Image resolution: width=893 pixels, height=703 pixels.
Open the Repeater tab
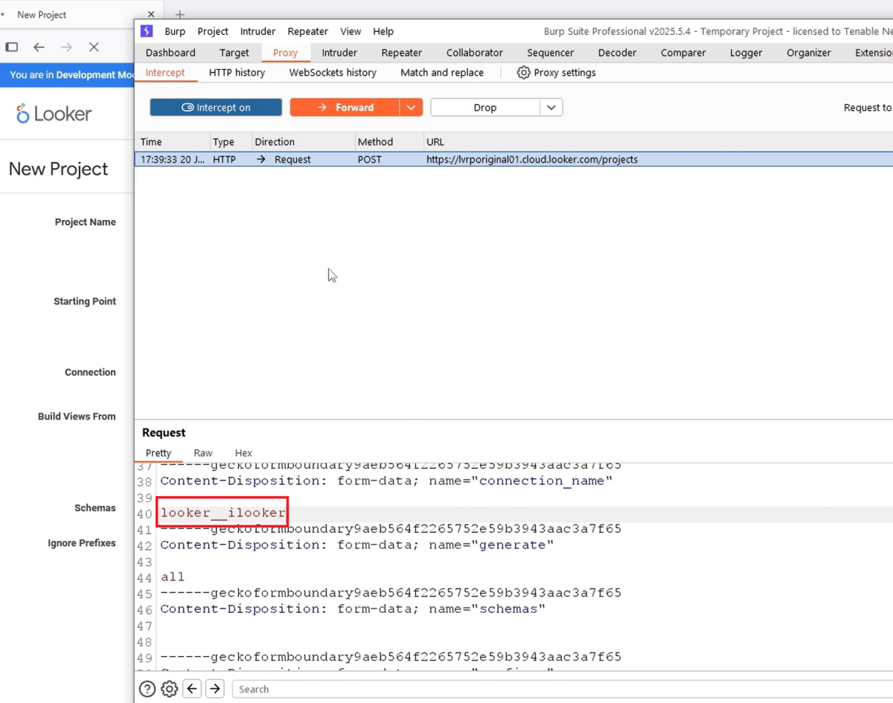tap(401, 52)
